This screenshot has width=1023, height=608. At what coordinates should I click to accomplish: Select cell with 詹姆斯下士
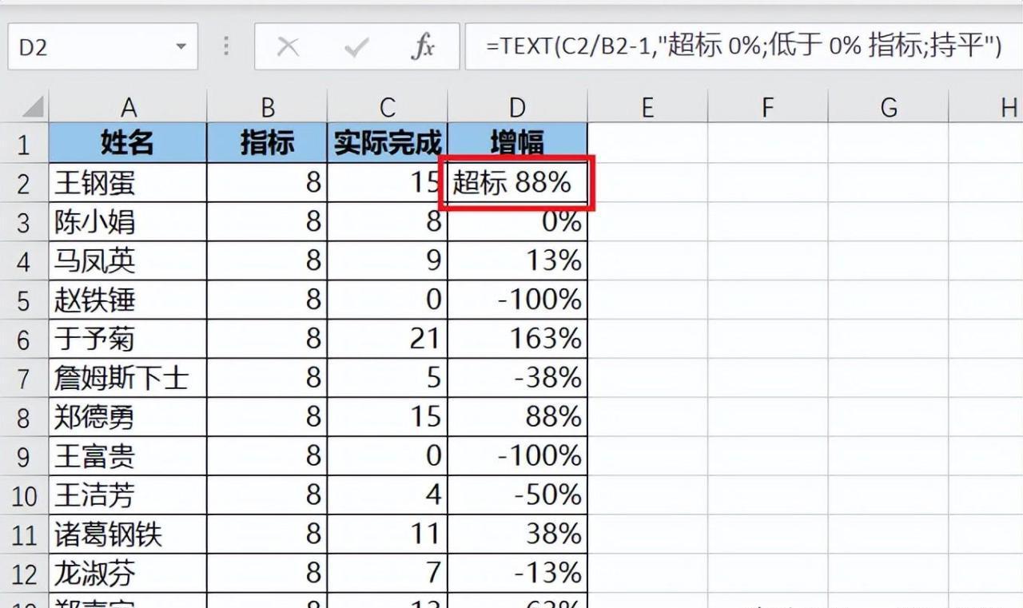(128, 379)
